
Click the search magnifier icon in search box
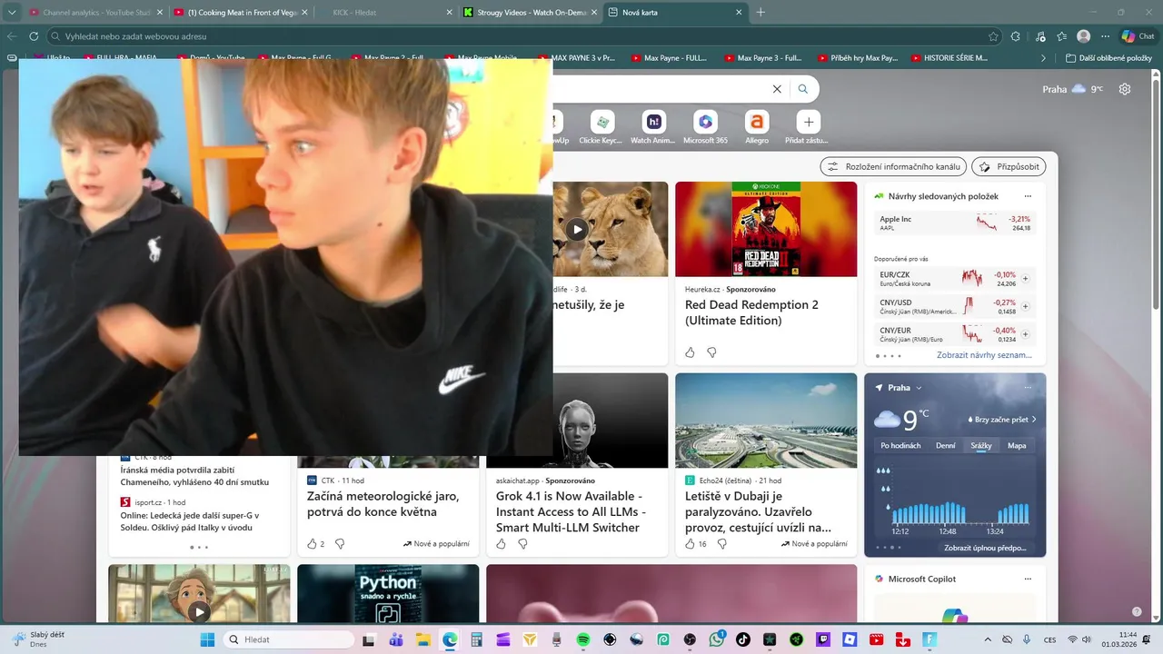(803, 89)
